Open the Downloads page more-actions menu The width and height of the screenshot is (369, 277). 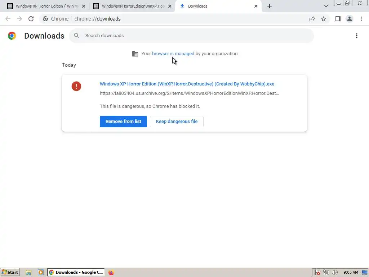click(x=357, y=36)
